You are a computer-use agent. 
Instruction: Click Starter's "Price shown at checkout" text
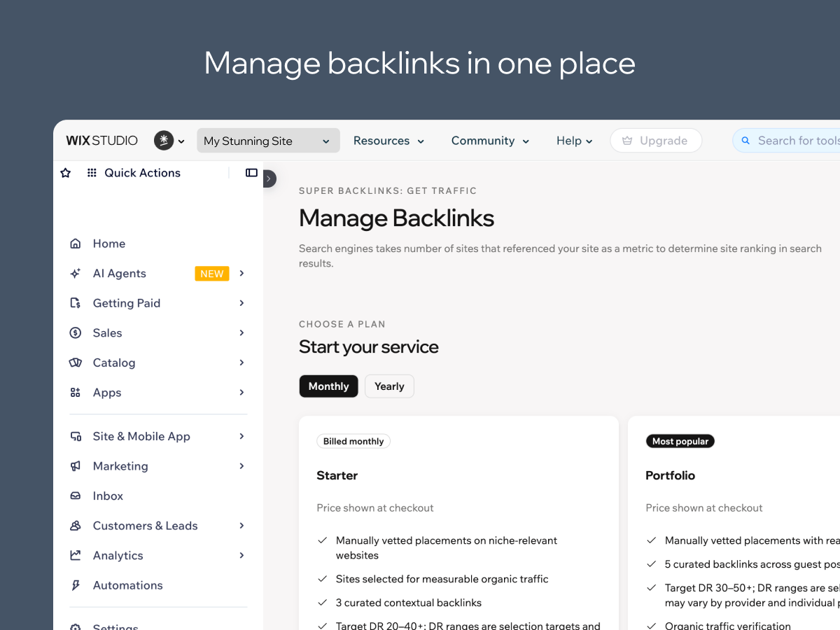[375, 508]
